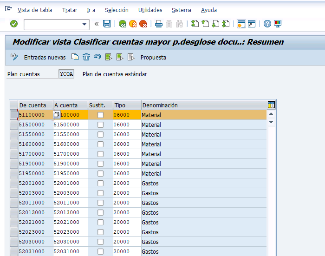Click the Tipo column header
Image resolution: width=325 pixels, height=256 pixels.
point(127,105)
